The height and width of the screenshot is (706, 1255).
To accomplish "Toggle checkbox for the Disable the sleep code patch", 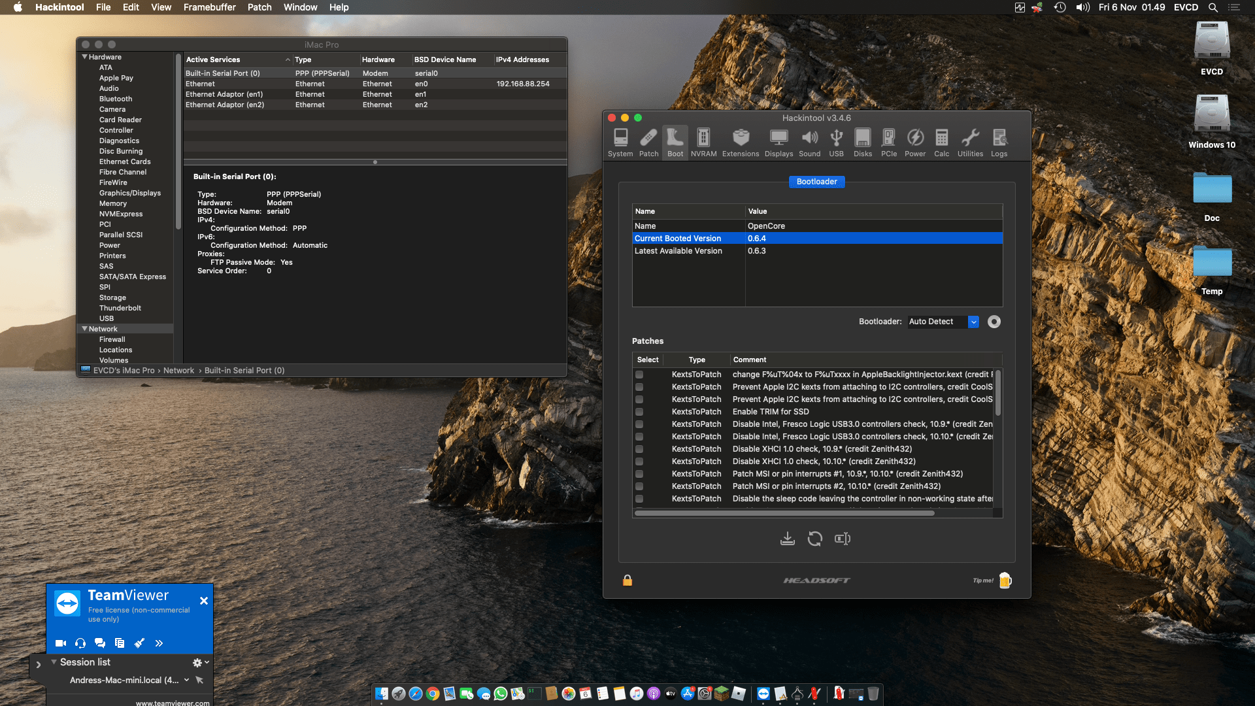I will coord(639,499).
